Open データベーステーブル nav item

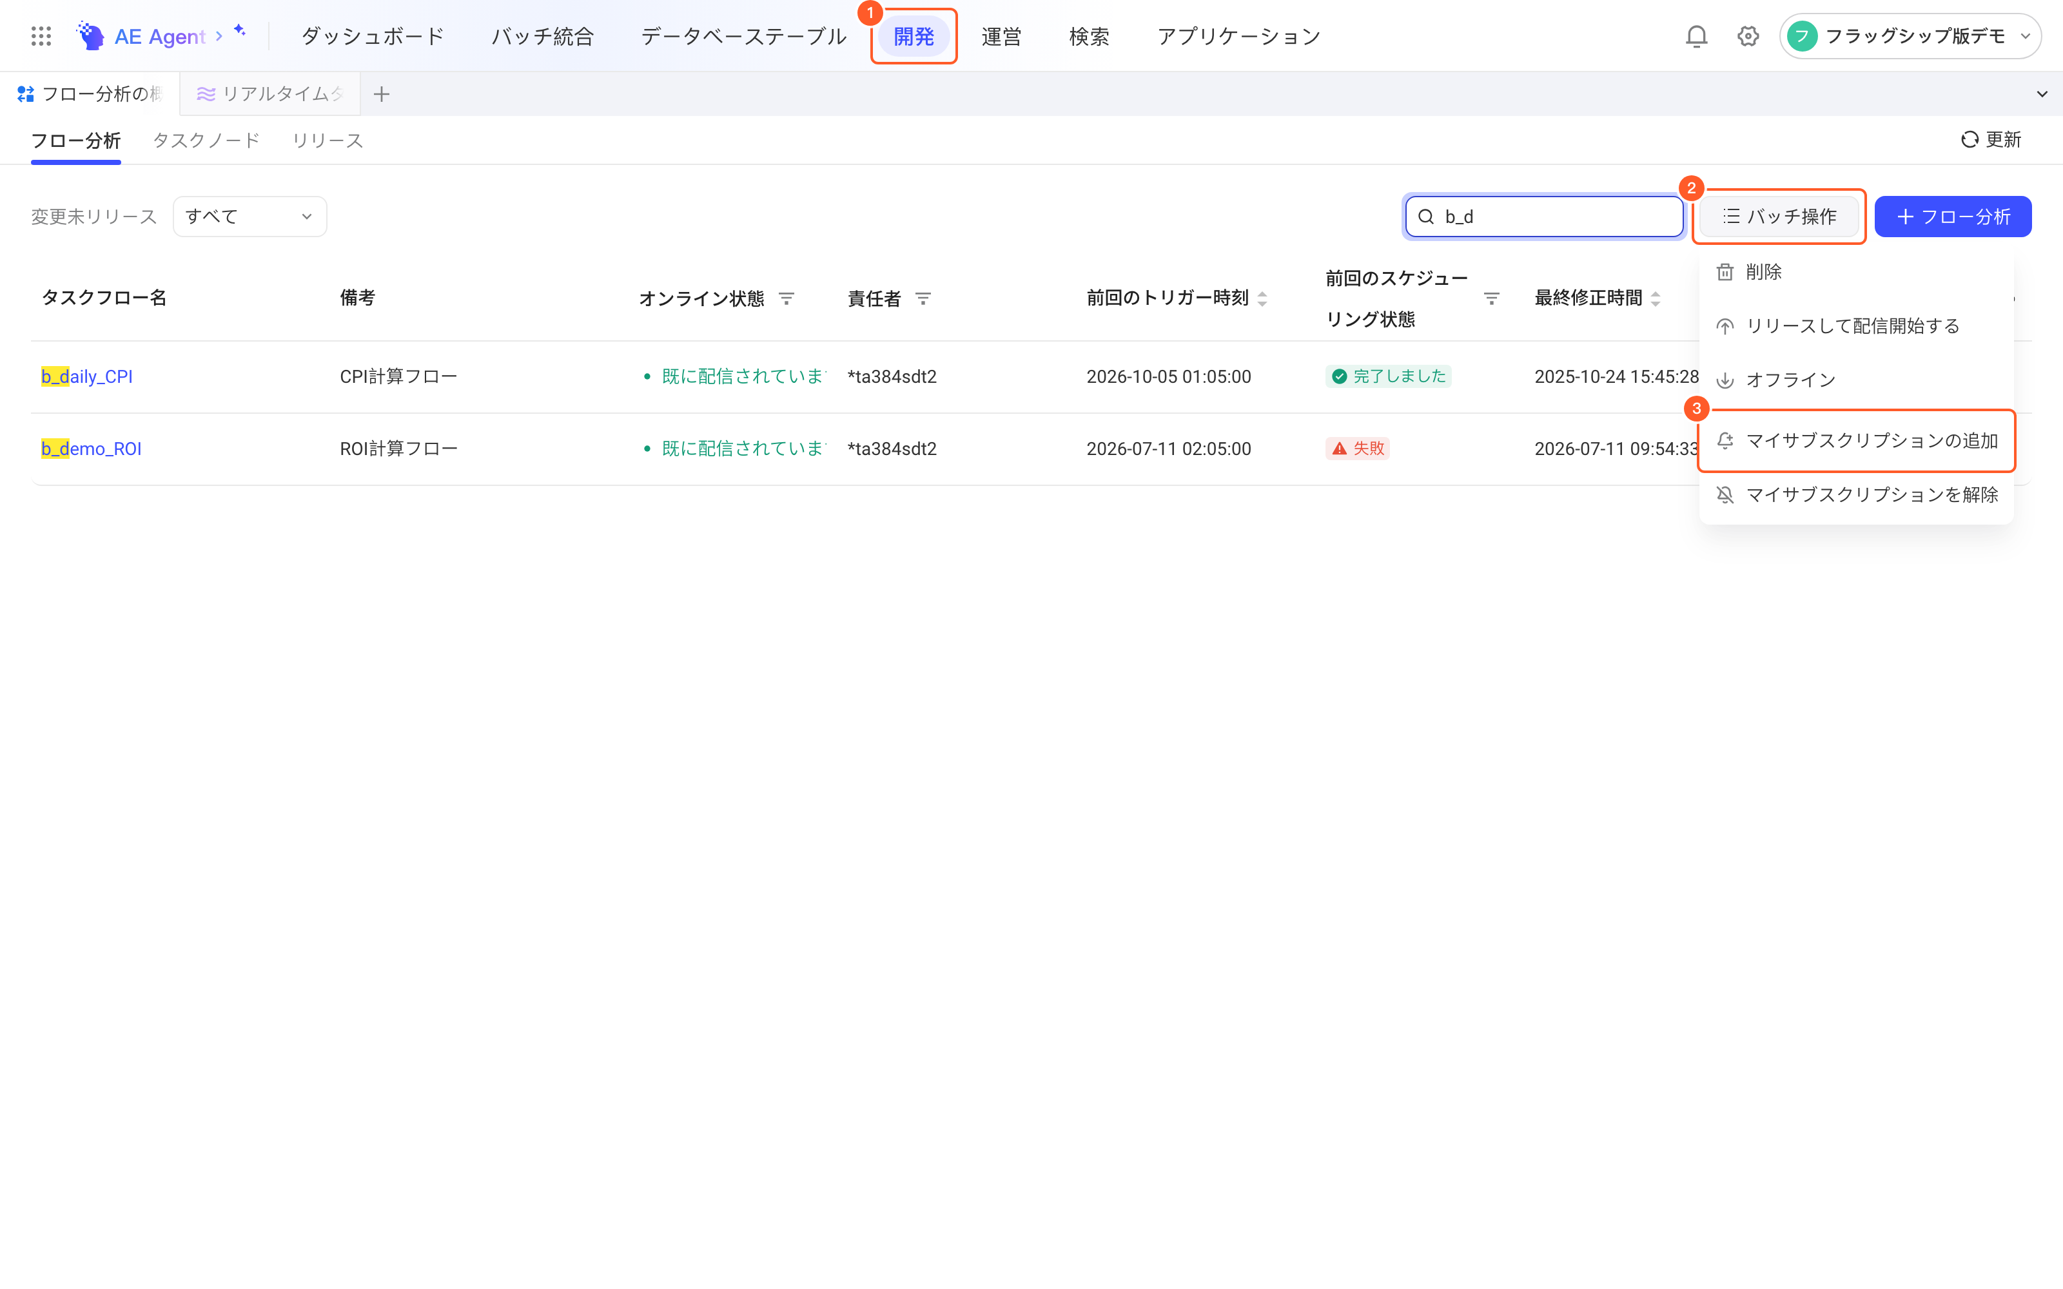[x=743, y=36]
